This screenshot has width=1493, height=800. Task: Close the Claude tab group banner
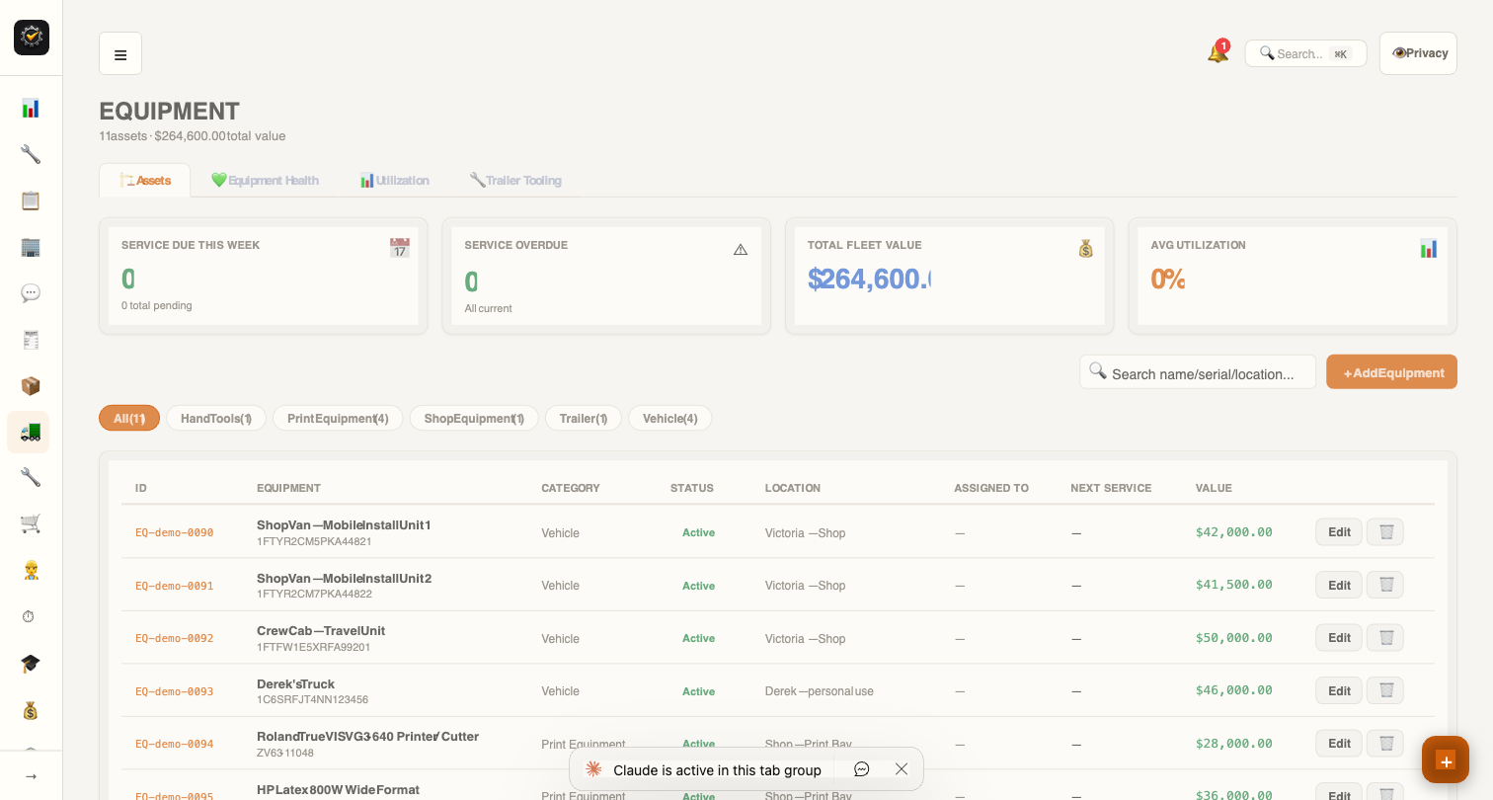(x=902, y=769)
